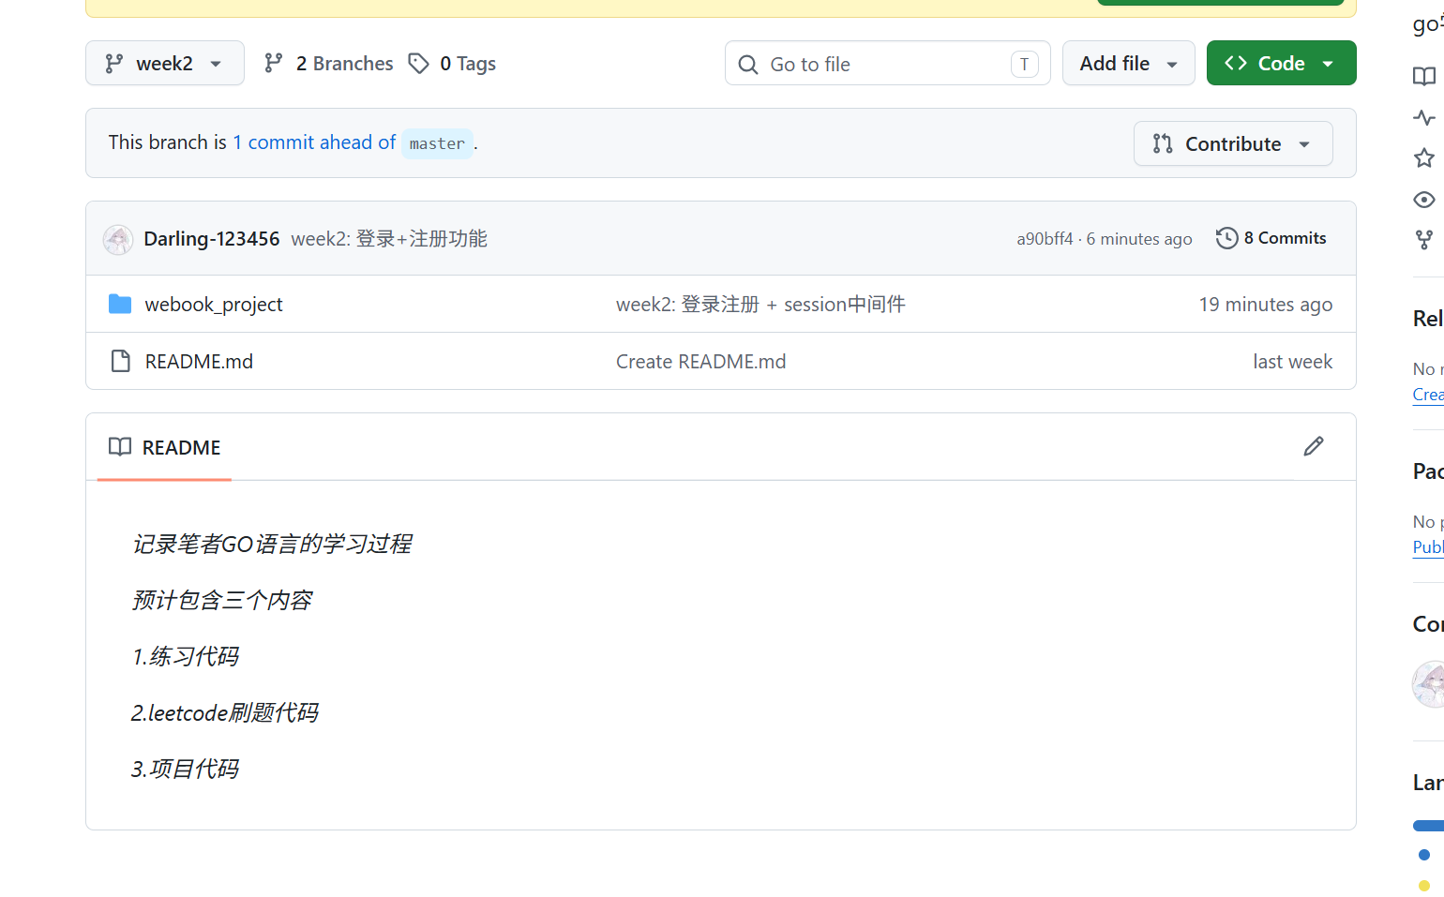The image size is (1444, 897).
Task: Select the README tab
Action: [165, 448]
